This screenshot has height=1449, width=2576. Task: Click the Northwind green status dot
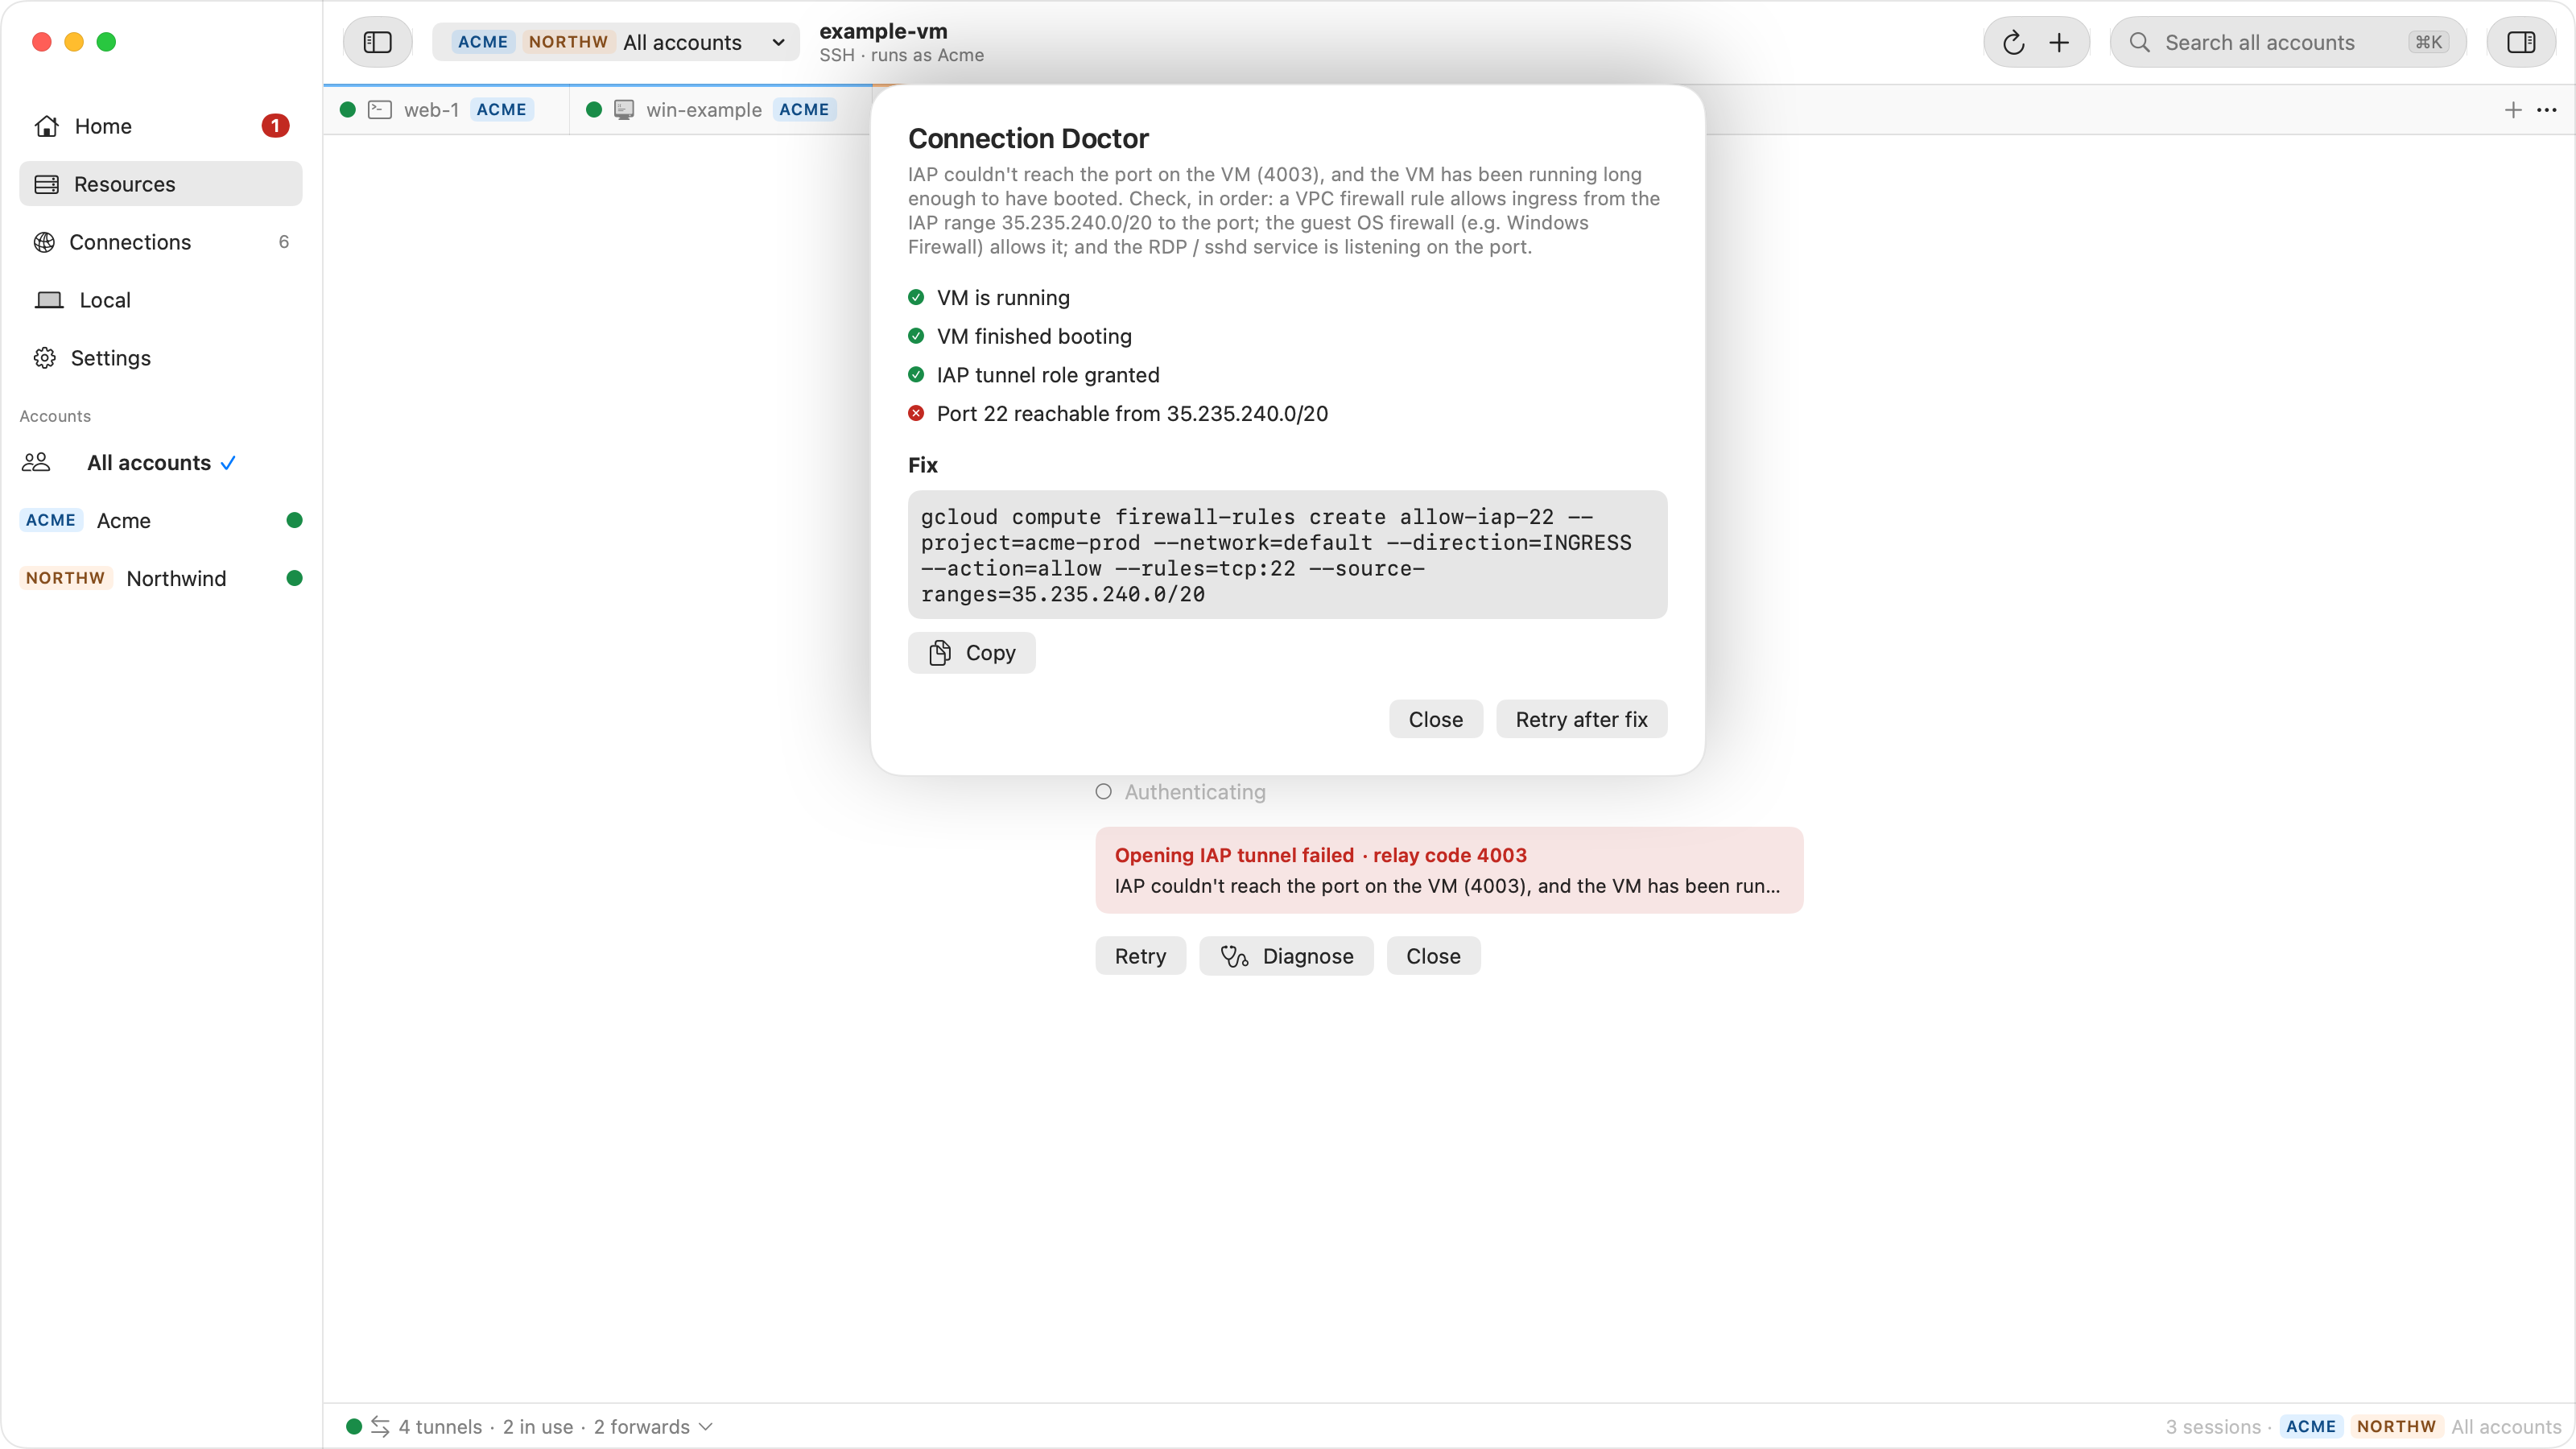(x=294, y=578)
